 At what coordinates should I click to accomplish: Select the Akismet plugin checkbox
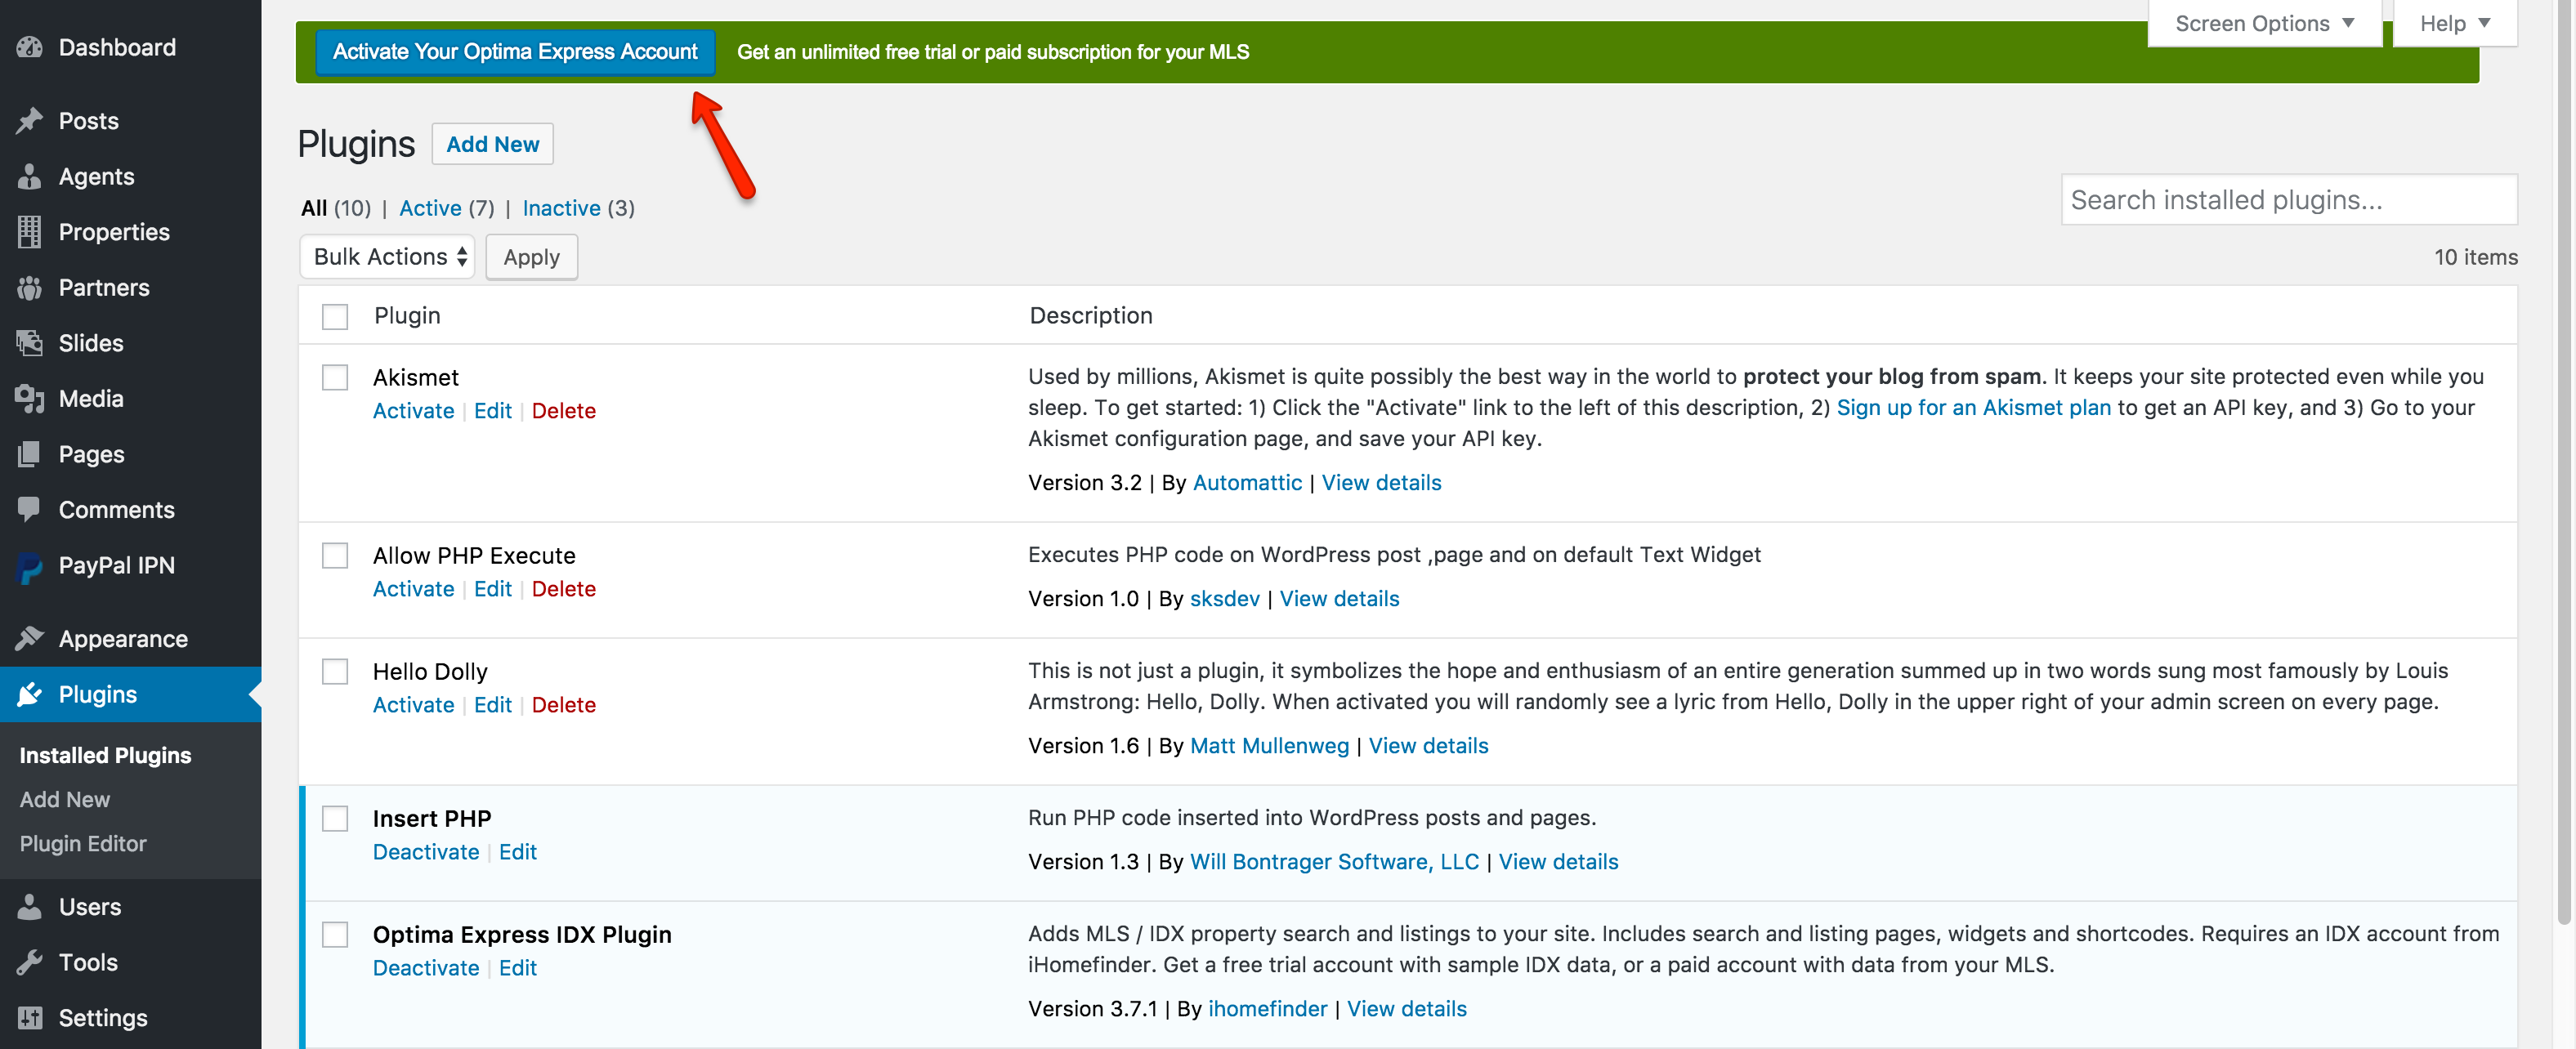pyautogui.click(x=333, y=376)
